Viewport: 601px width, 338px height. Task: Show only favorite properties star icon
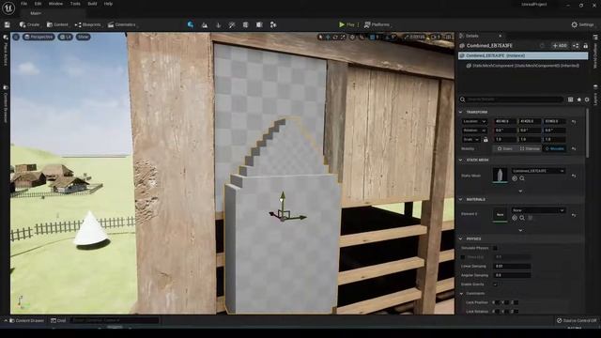pyautogui.click(x=578, y=100)
